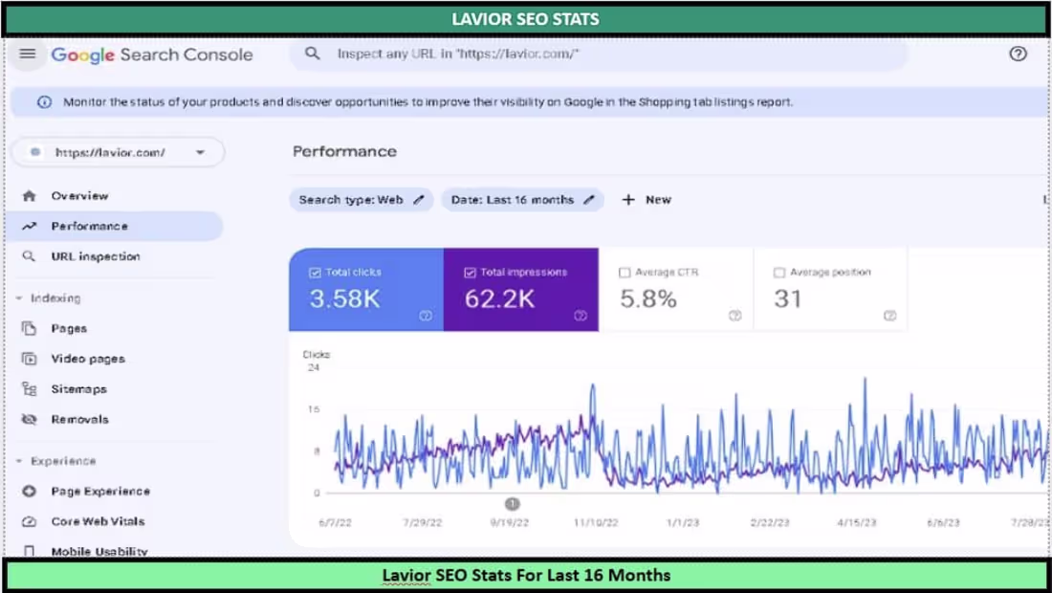Collapse the Indexing section
This screenshot has width=1052, height=593.
coord(19,298)
